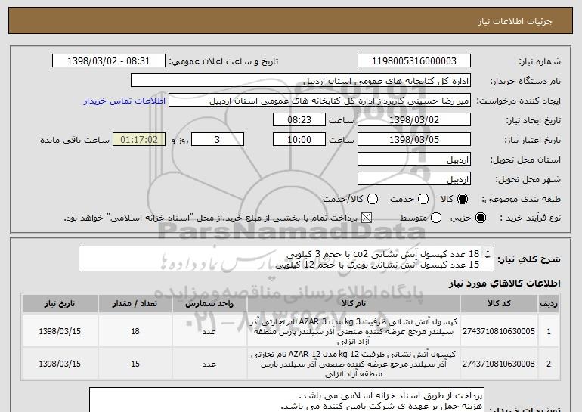Click product code 2743710810630008
This screenshot has width=582, height=412.
[x=499, y=364]
